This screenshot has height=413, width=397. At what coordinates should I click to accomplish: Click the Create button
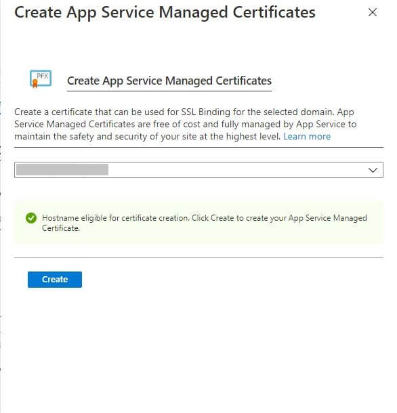tap(55, 280)
